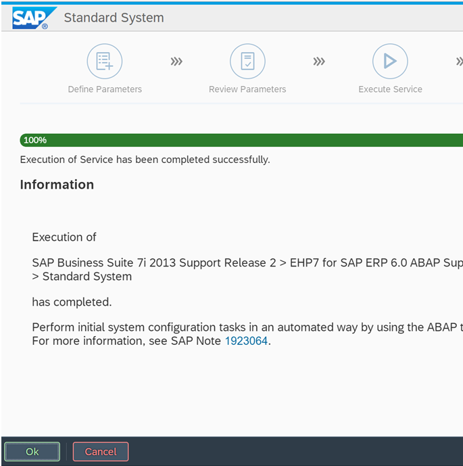Click the Execute Service label
This screenshot has width=463, height=466.
(390, 89)
